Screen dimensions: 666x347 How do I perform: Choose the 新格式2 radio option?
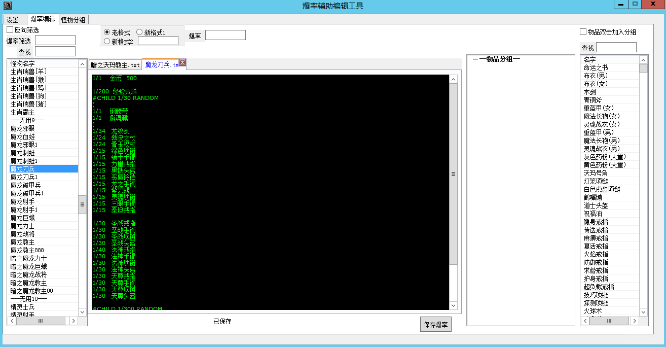coord(107,41)
